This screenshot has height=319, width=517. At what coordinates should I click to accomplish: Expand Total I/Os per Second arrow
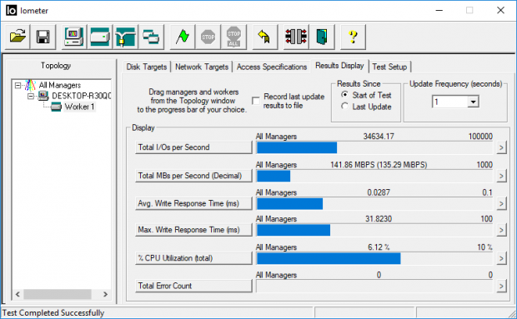tap(501, 147)
